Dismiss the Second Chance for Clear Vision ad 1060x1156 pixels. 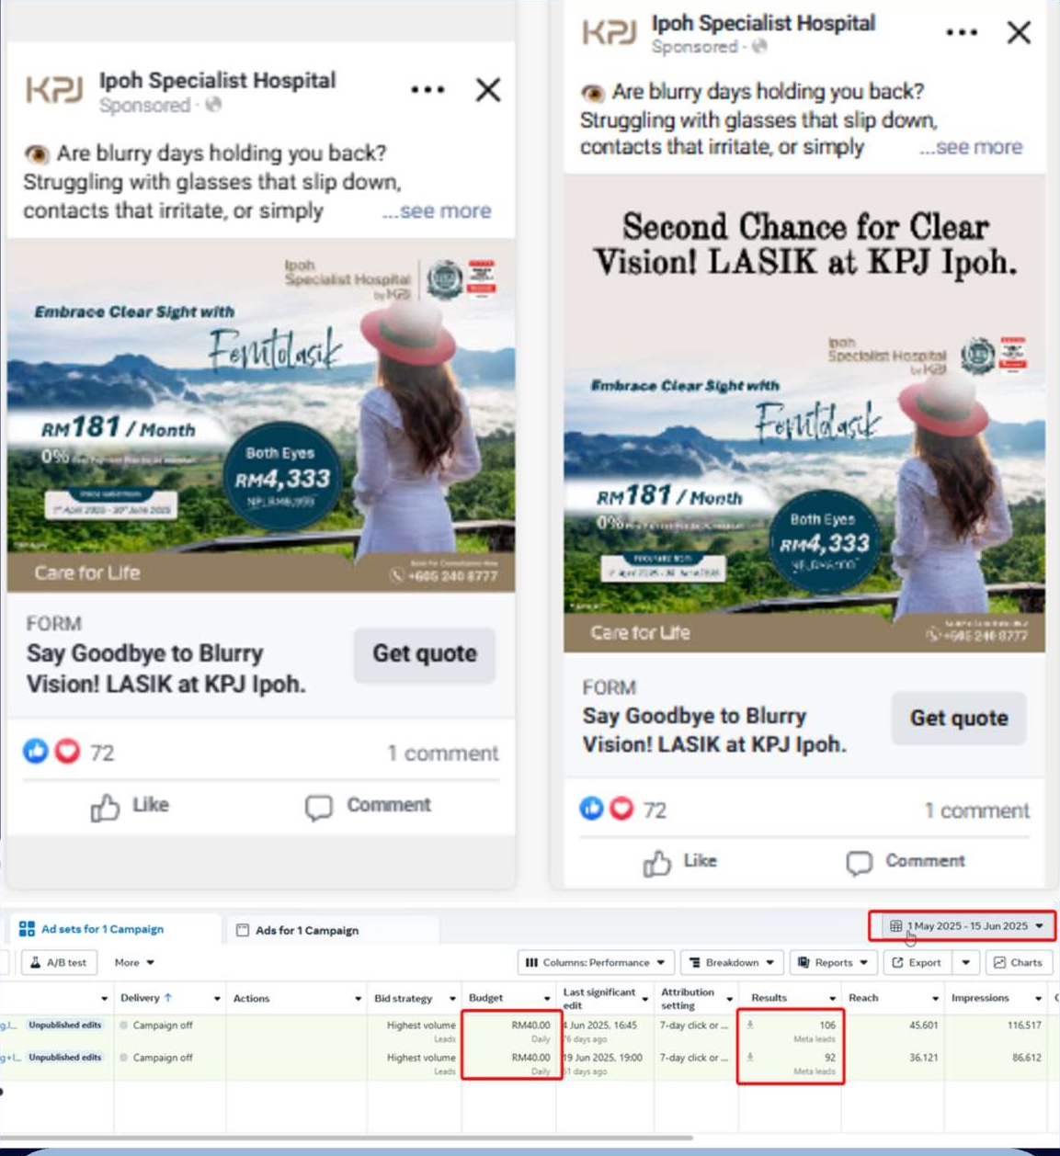(1019, 33)
